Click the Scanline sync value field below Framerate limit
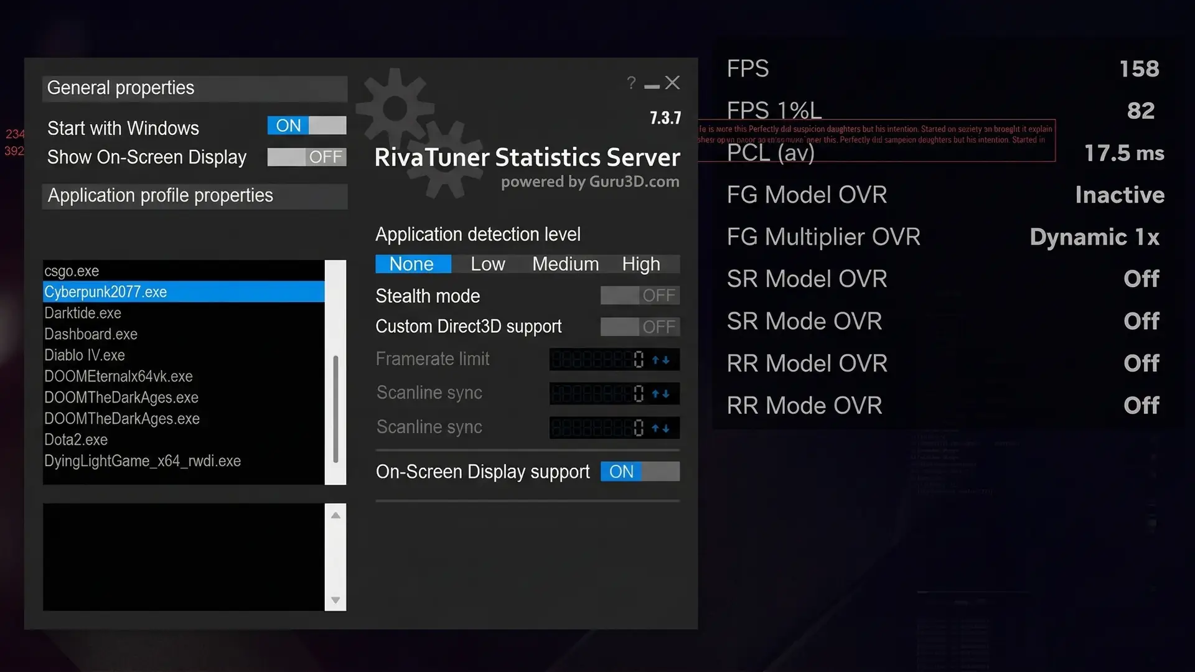1195x672 pixels. tap(599, 394)
